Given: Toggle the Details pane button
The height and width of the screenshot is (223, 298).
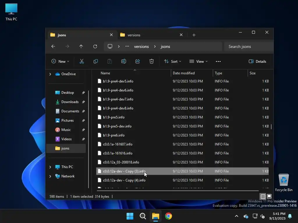Looking at the screenshot, I should (258, 61).
